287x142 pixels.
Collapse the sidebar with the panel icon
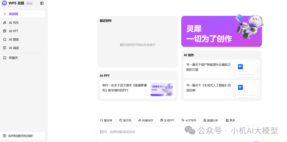click(42, 3)
